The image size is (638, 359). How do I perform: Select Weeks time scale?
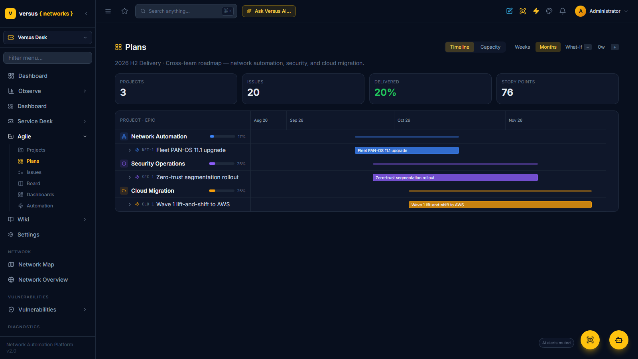[522, 47]
